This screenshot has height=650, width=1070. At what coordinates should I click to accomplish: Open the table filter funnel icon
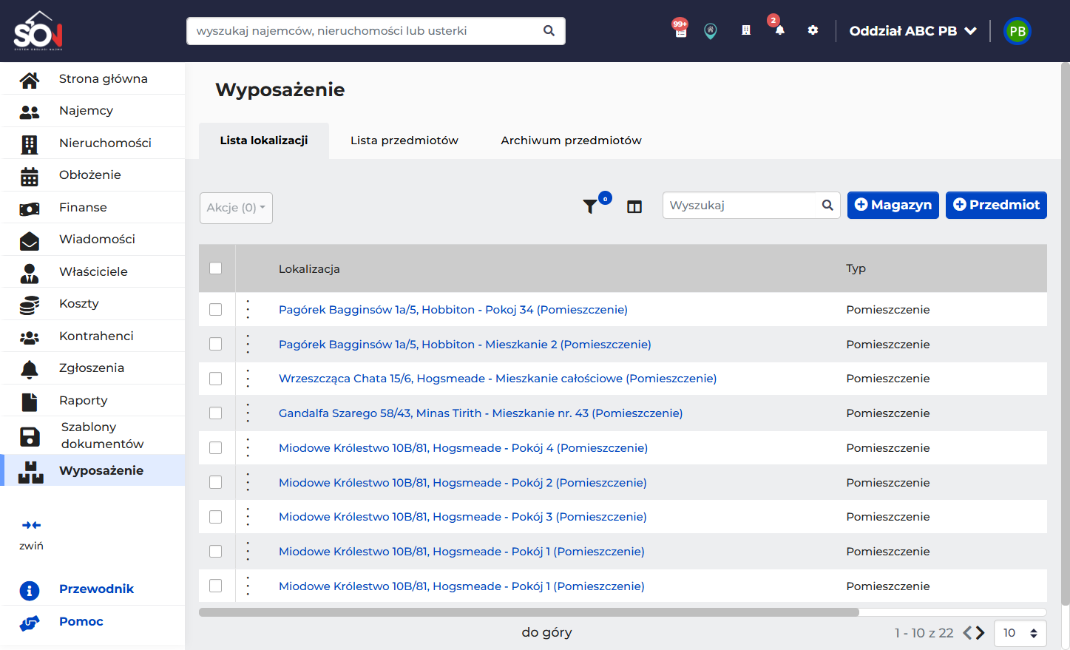point(590,206)
